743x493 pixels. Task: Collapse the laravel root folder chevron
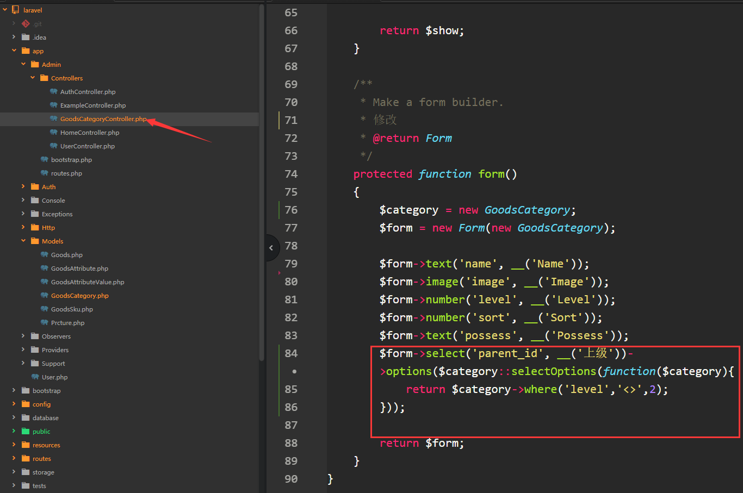5,10
